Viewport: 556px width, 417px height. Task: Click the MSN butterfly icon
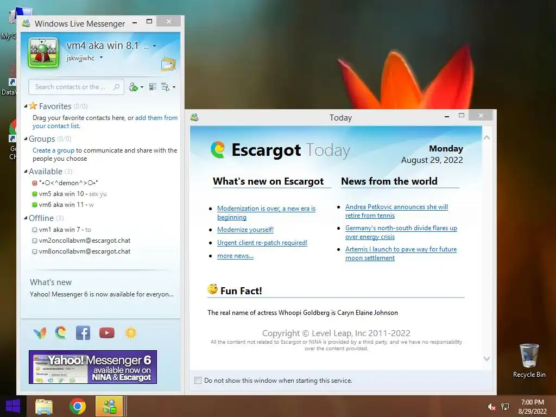[40, 333]
